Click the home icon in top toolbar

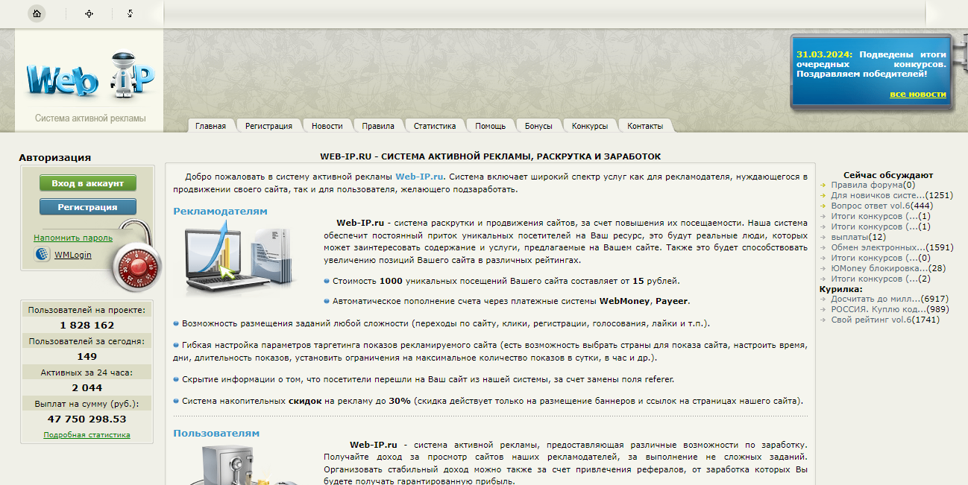point(37,13)
